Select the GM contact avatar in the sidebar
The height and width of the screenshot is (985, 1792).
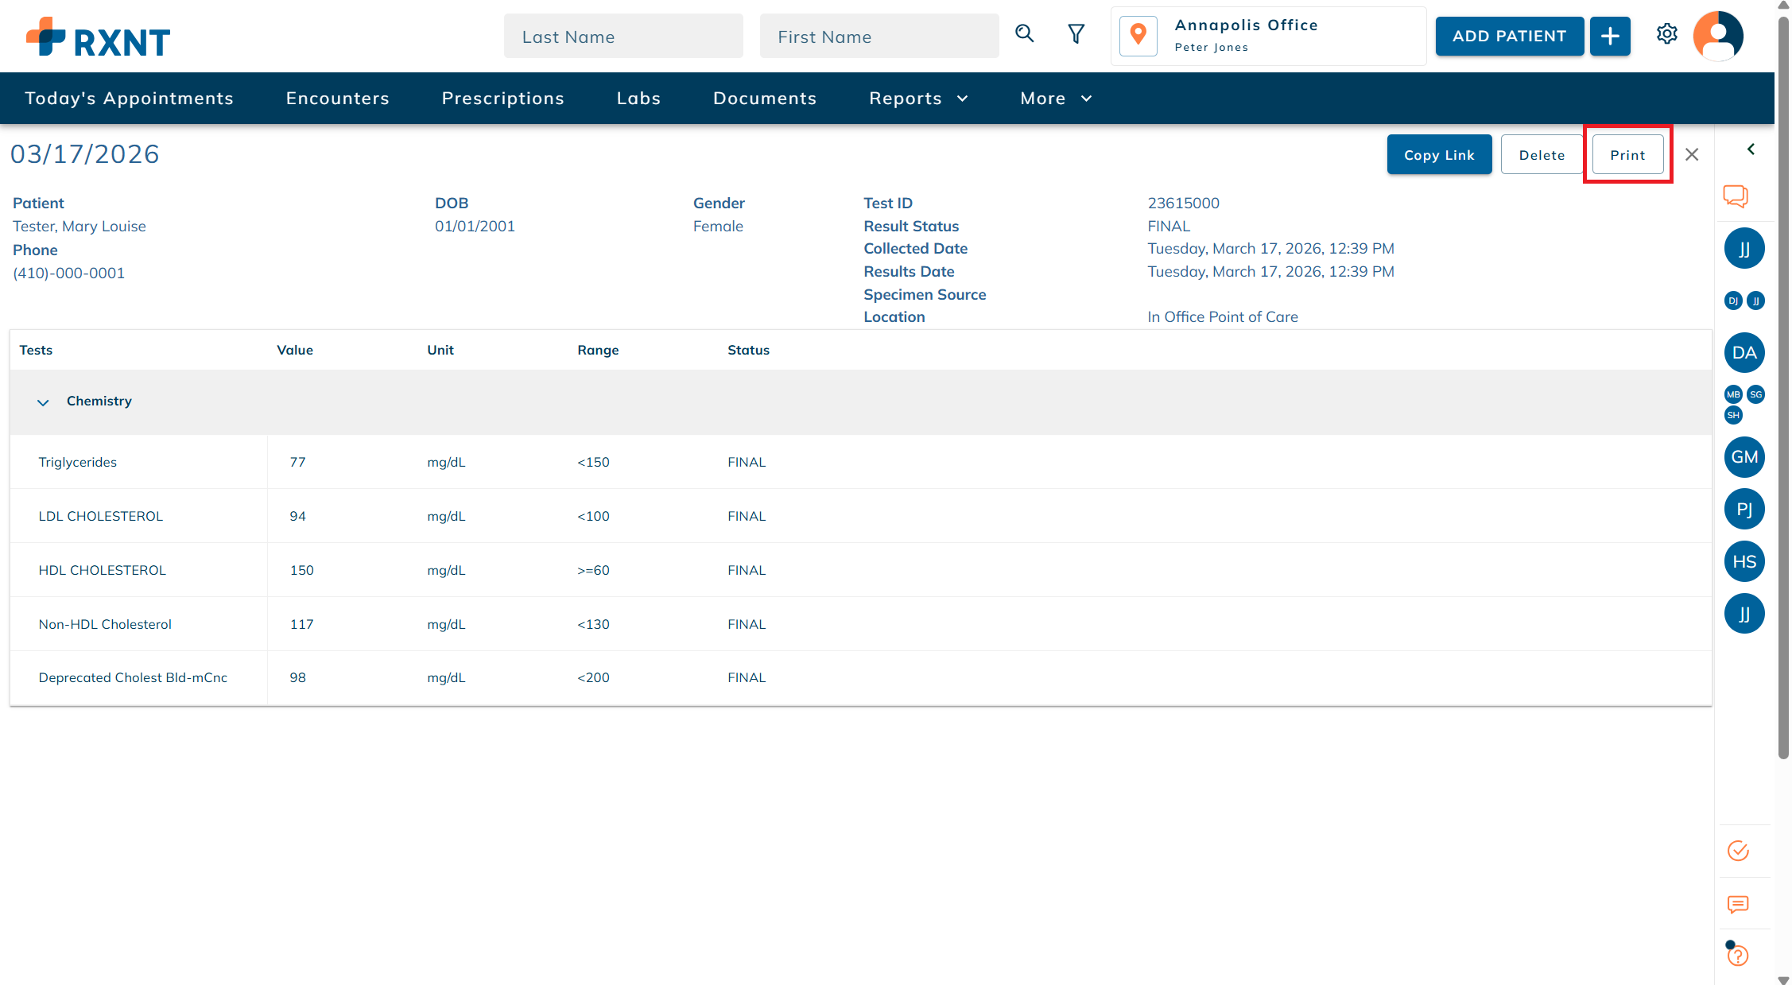point(1744,457)
